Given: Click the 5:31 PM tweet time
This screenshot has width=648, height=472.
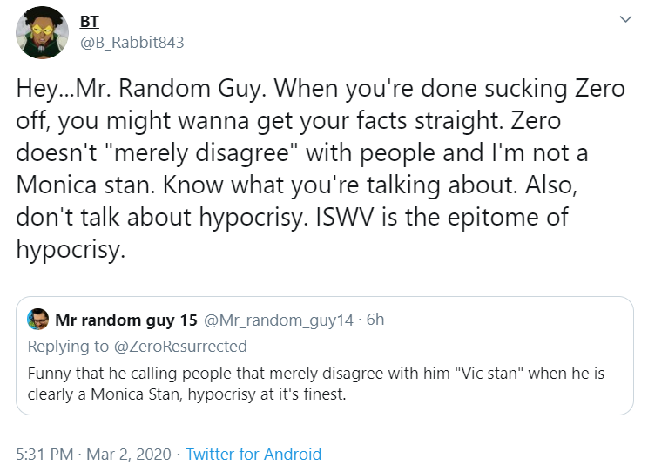Looking at the screenshot, I should click(x=44, y=455).
